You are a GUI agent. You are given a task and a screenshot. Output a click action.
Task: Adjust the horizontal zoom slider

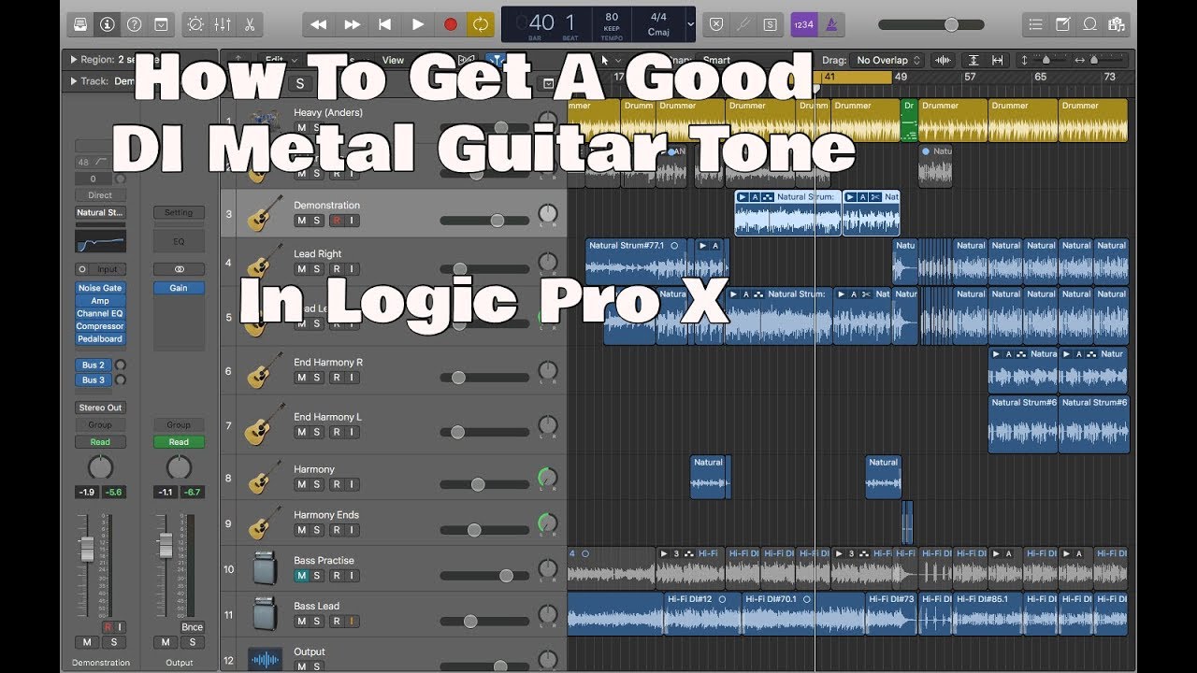point(1092,60)
